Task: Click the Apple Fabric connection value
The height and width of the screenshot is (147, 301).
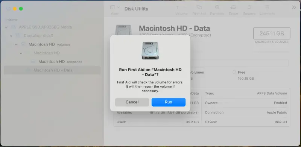Action: point(277,112)
